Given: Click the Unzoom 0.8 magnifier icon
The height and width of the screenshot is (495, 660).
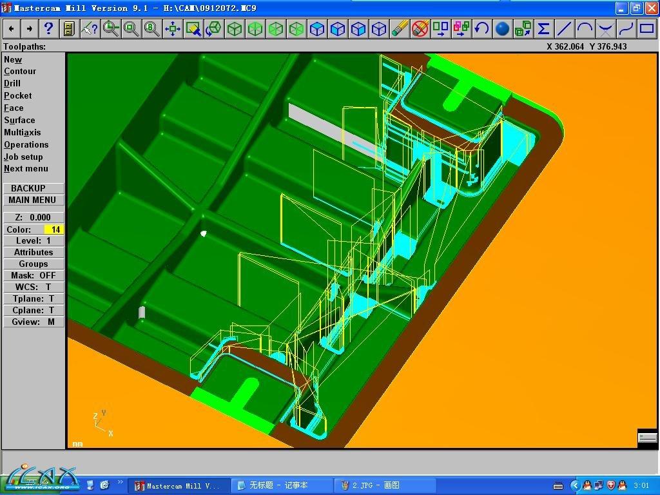Looking at the screenshot, I should pos(151,29).
